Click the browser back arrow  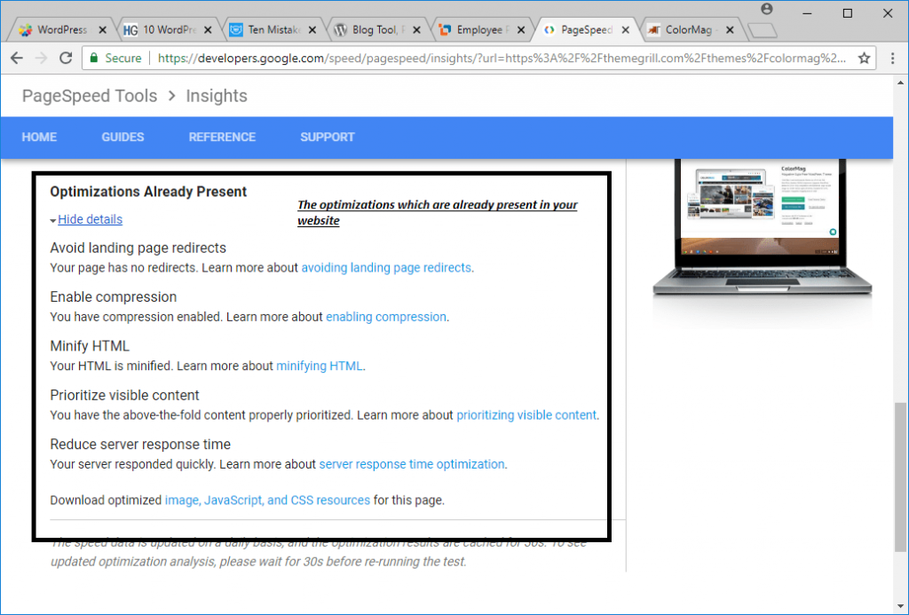coord(16,58)
